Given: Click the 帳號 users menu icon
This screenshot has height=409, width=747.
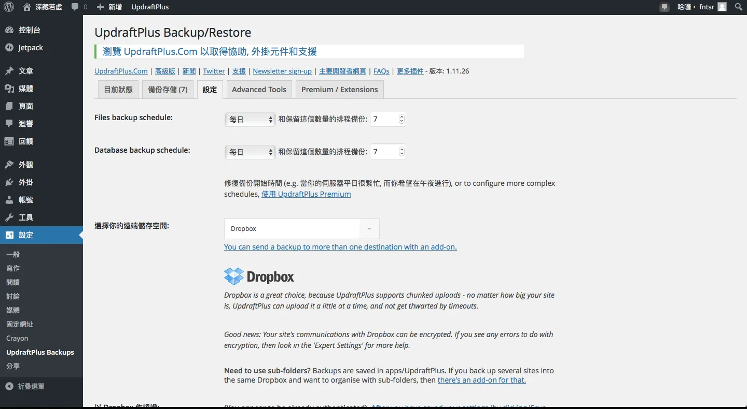Looking at the screenshot, I should coord(9,200).
